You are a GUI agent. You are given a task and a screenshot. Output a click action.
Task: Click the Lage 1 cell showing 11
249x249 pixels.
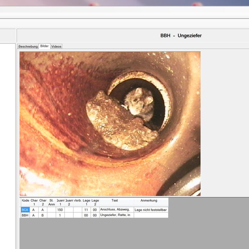[86, 210]
